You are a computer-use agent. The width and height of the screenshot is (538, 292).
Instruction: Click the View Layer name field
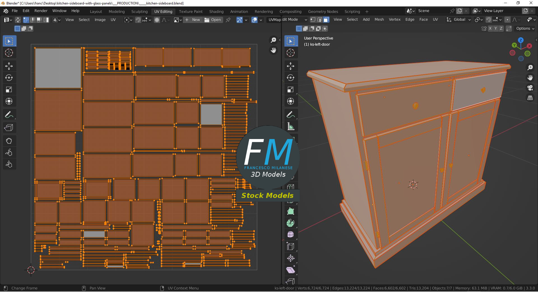[502, 11]
